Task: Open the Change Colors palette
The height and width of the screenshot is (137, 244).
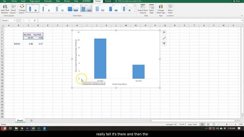Action: 22,9
